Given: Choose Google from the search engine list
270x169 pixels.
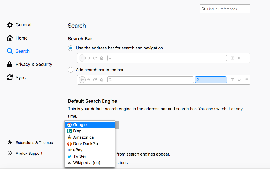Looking at the screenshot, I should (90, 125).
